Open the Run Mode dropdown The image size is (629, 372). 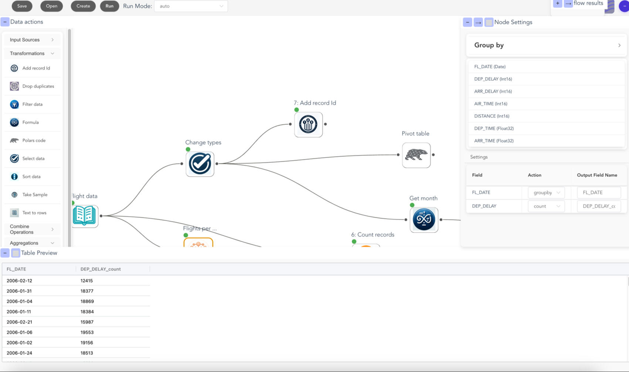191,6
